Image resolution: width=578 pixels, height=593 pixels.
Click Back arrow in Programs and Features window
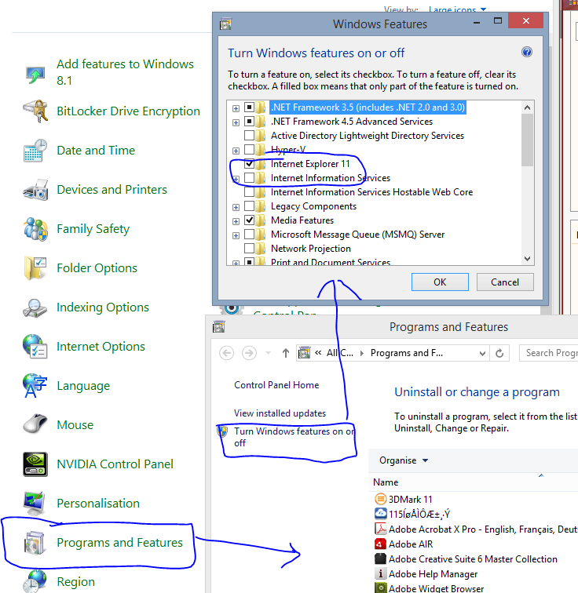[227, 353]
